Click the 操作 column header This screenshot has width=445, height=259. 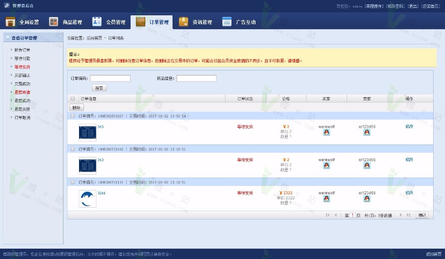click(x=409, y=99)
